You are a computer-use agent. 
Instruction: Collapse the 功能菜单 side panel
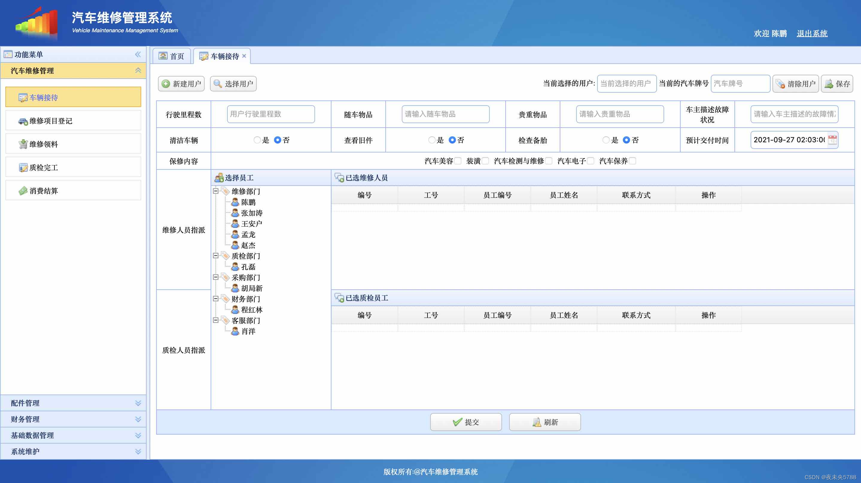138,54
